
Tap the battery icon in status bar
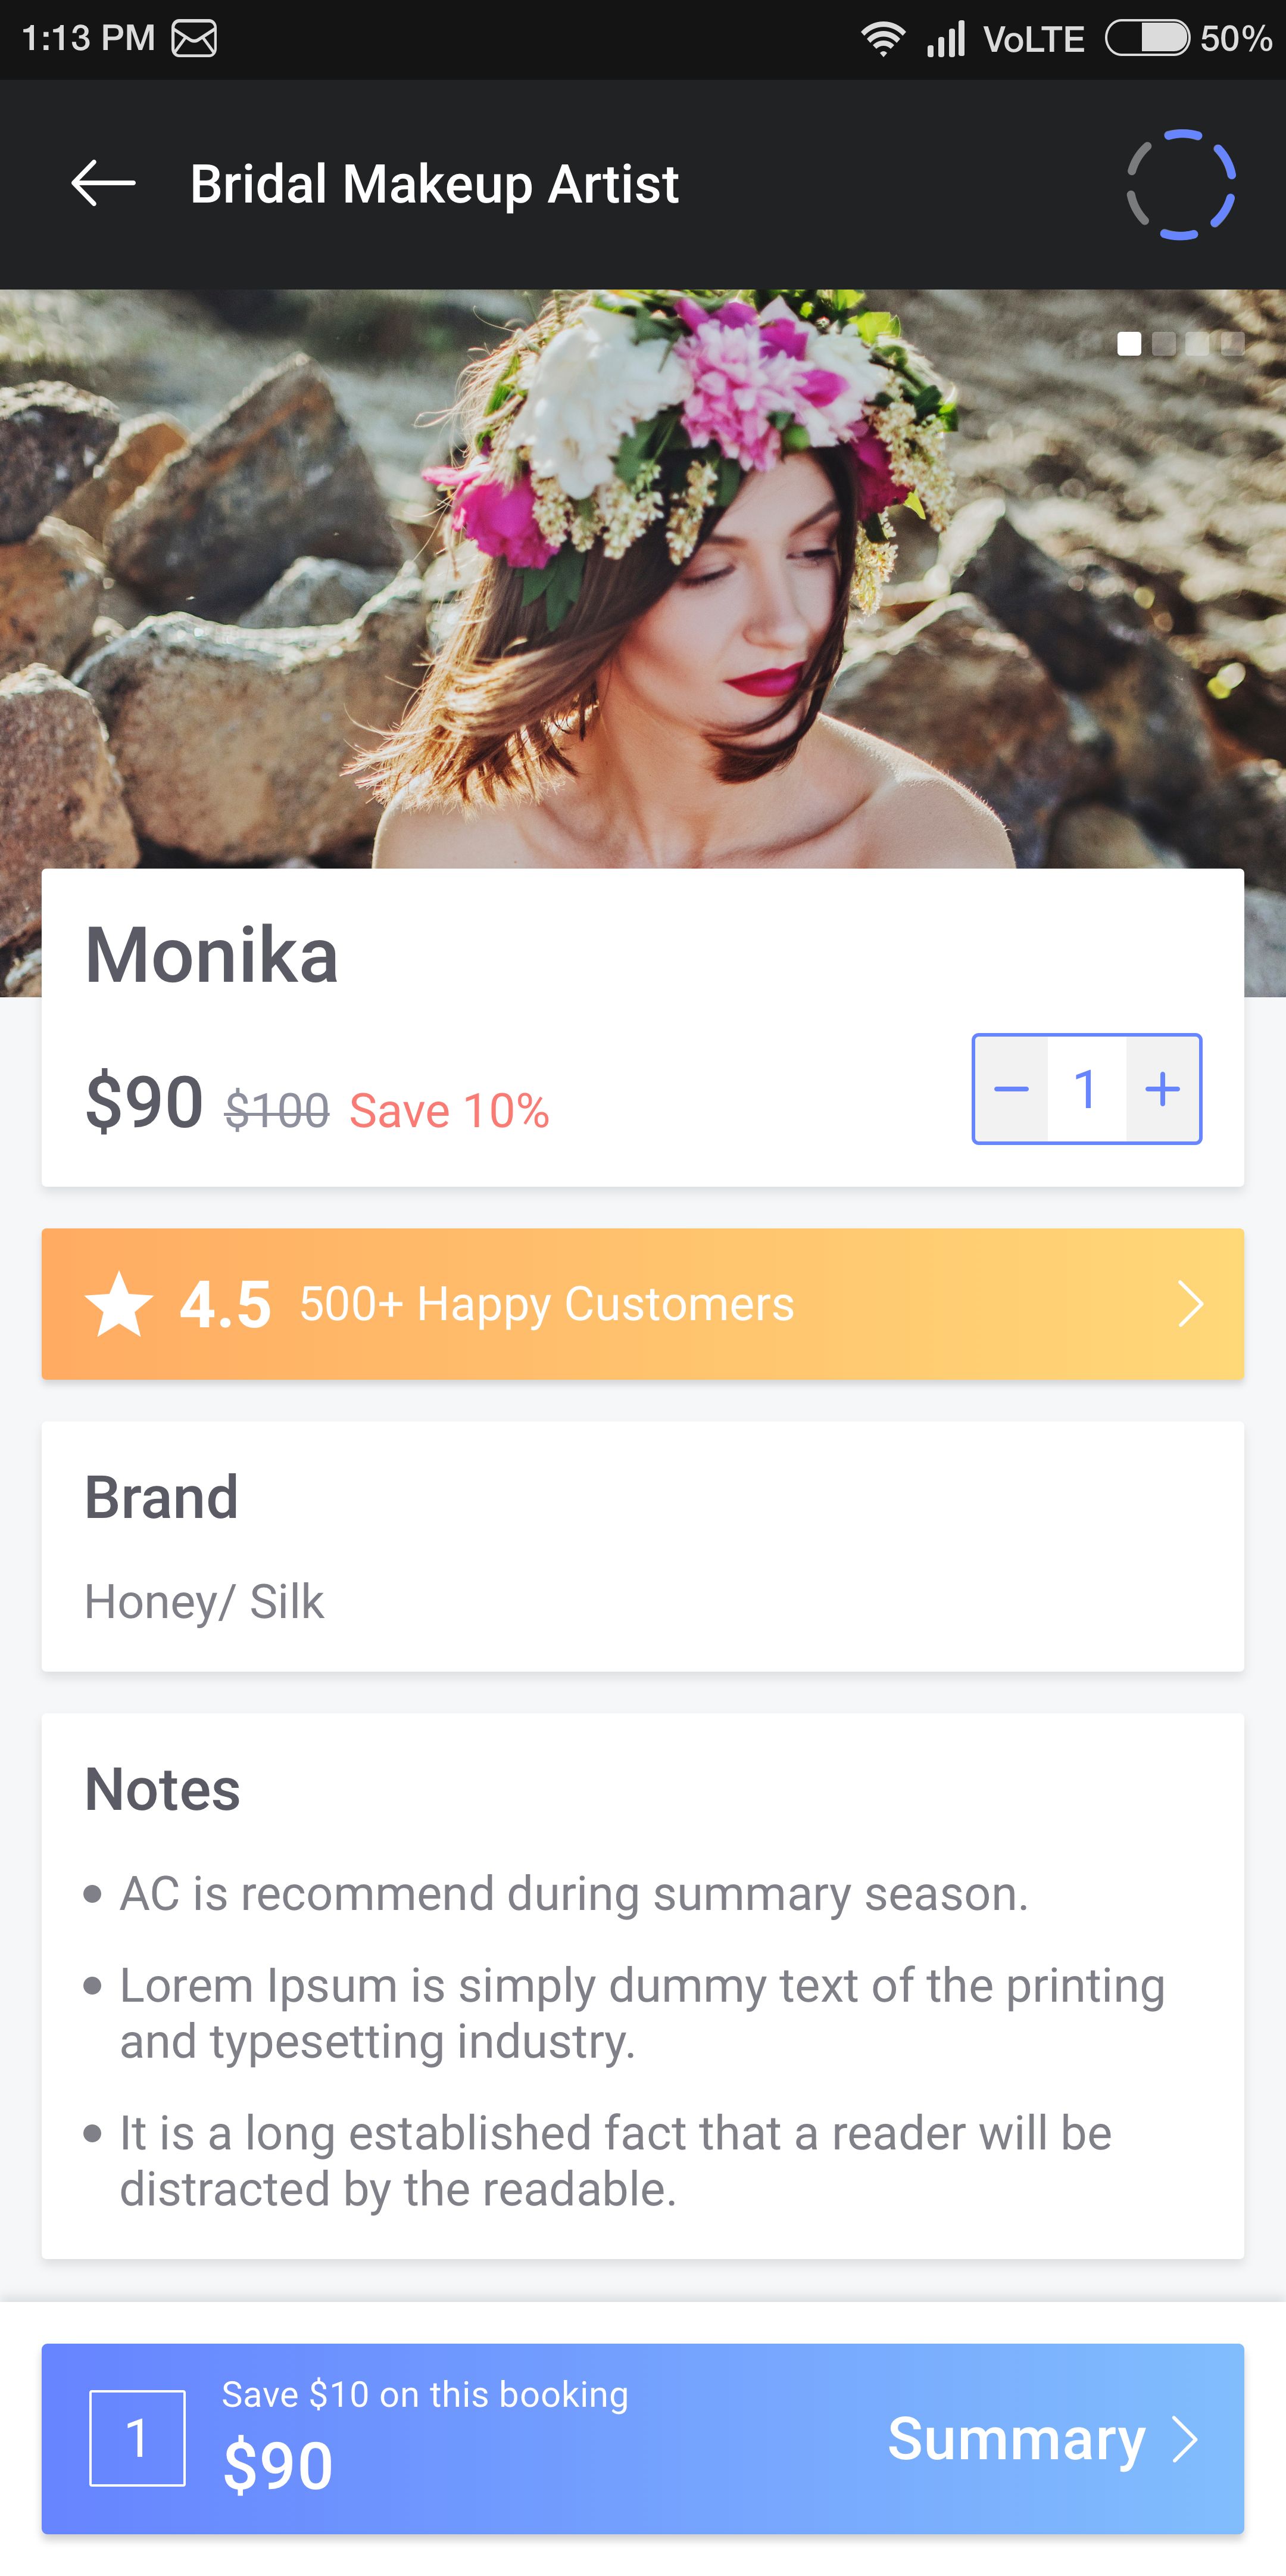[x=1147, y=39]
